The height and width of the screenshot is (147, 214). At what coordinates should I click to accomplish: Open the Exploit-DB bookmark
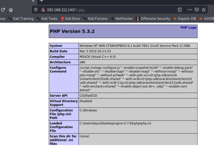pyautogui.click(x=185, y=19)
